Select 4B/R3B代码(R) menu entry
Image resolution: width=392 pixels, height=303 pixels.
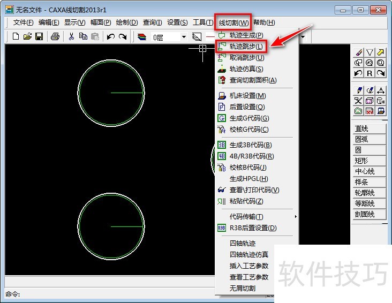click(x=257, y=156)
